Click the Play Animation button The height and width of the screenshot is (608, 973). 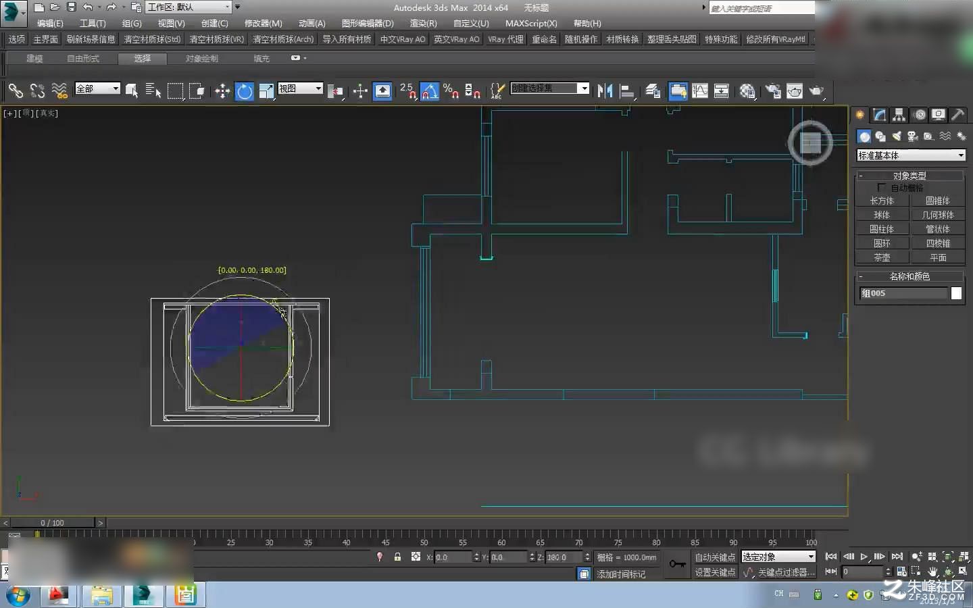[x=864, y=557]
